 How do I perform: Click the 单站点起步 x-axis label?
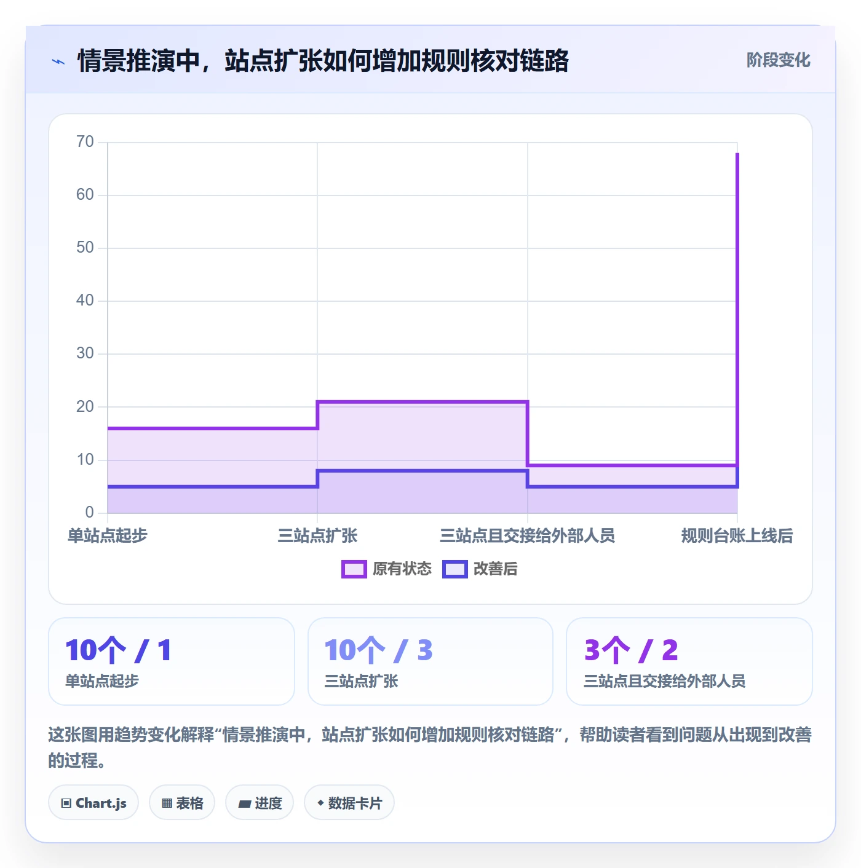coord(108,535)
